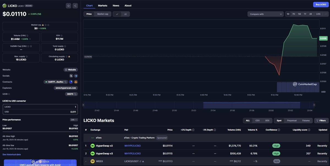Click the HyperSwap v2 exchange logo
Screen dimensions: 330x166
[x=93, y=146]
